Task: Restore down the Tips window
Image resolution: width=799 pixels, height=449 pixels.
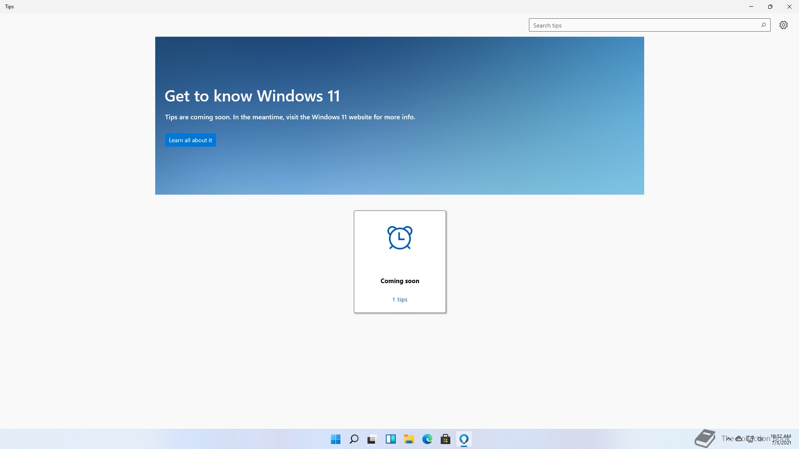Action: click(x=770, y=7)
